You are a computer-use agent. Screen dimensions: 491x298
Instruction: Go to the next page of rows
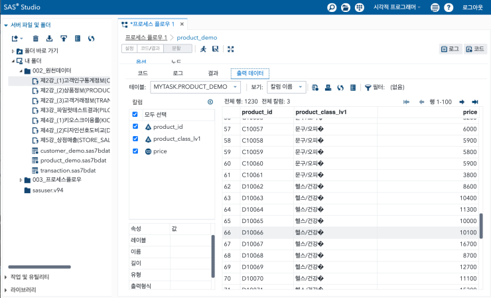tap(462, 102)
